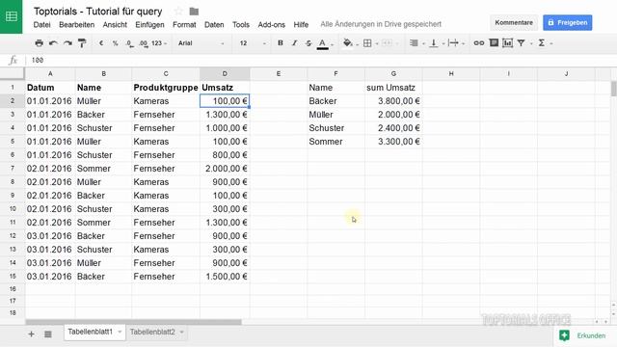Image resolution: width=617 pixels, height=347 pixels.
Task: Open the Hilfe menu
Action: click(301, 24)
